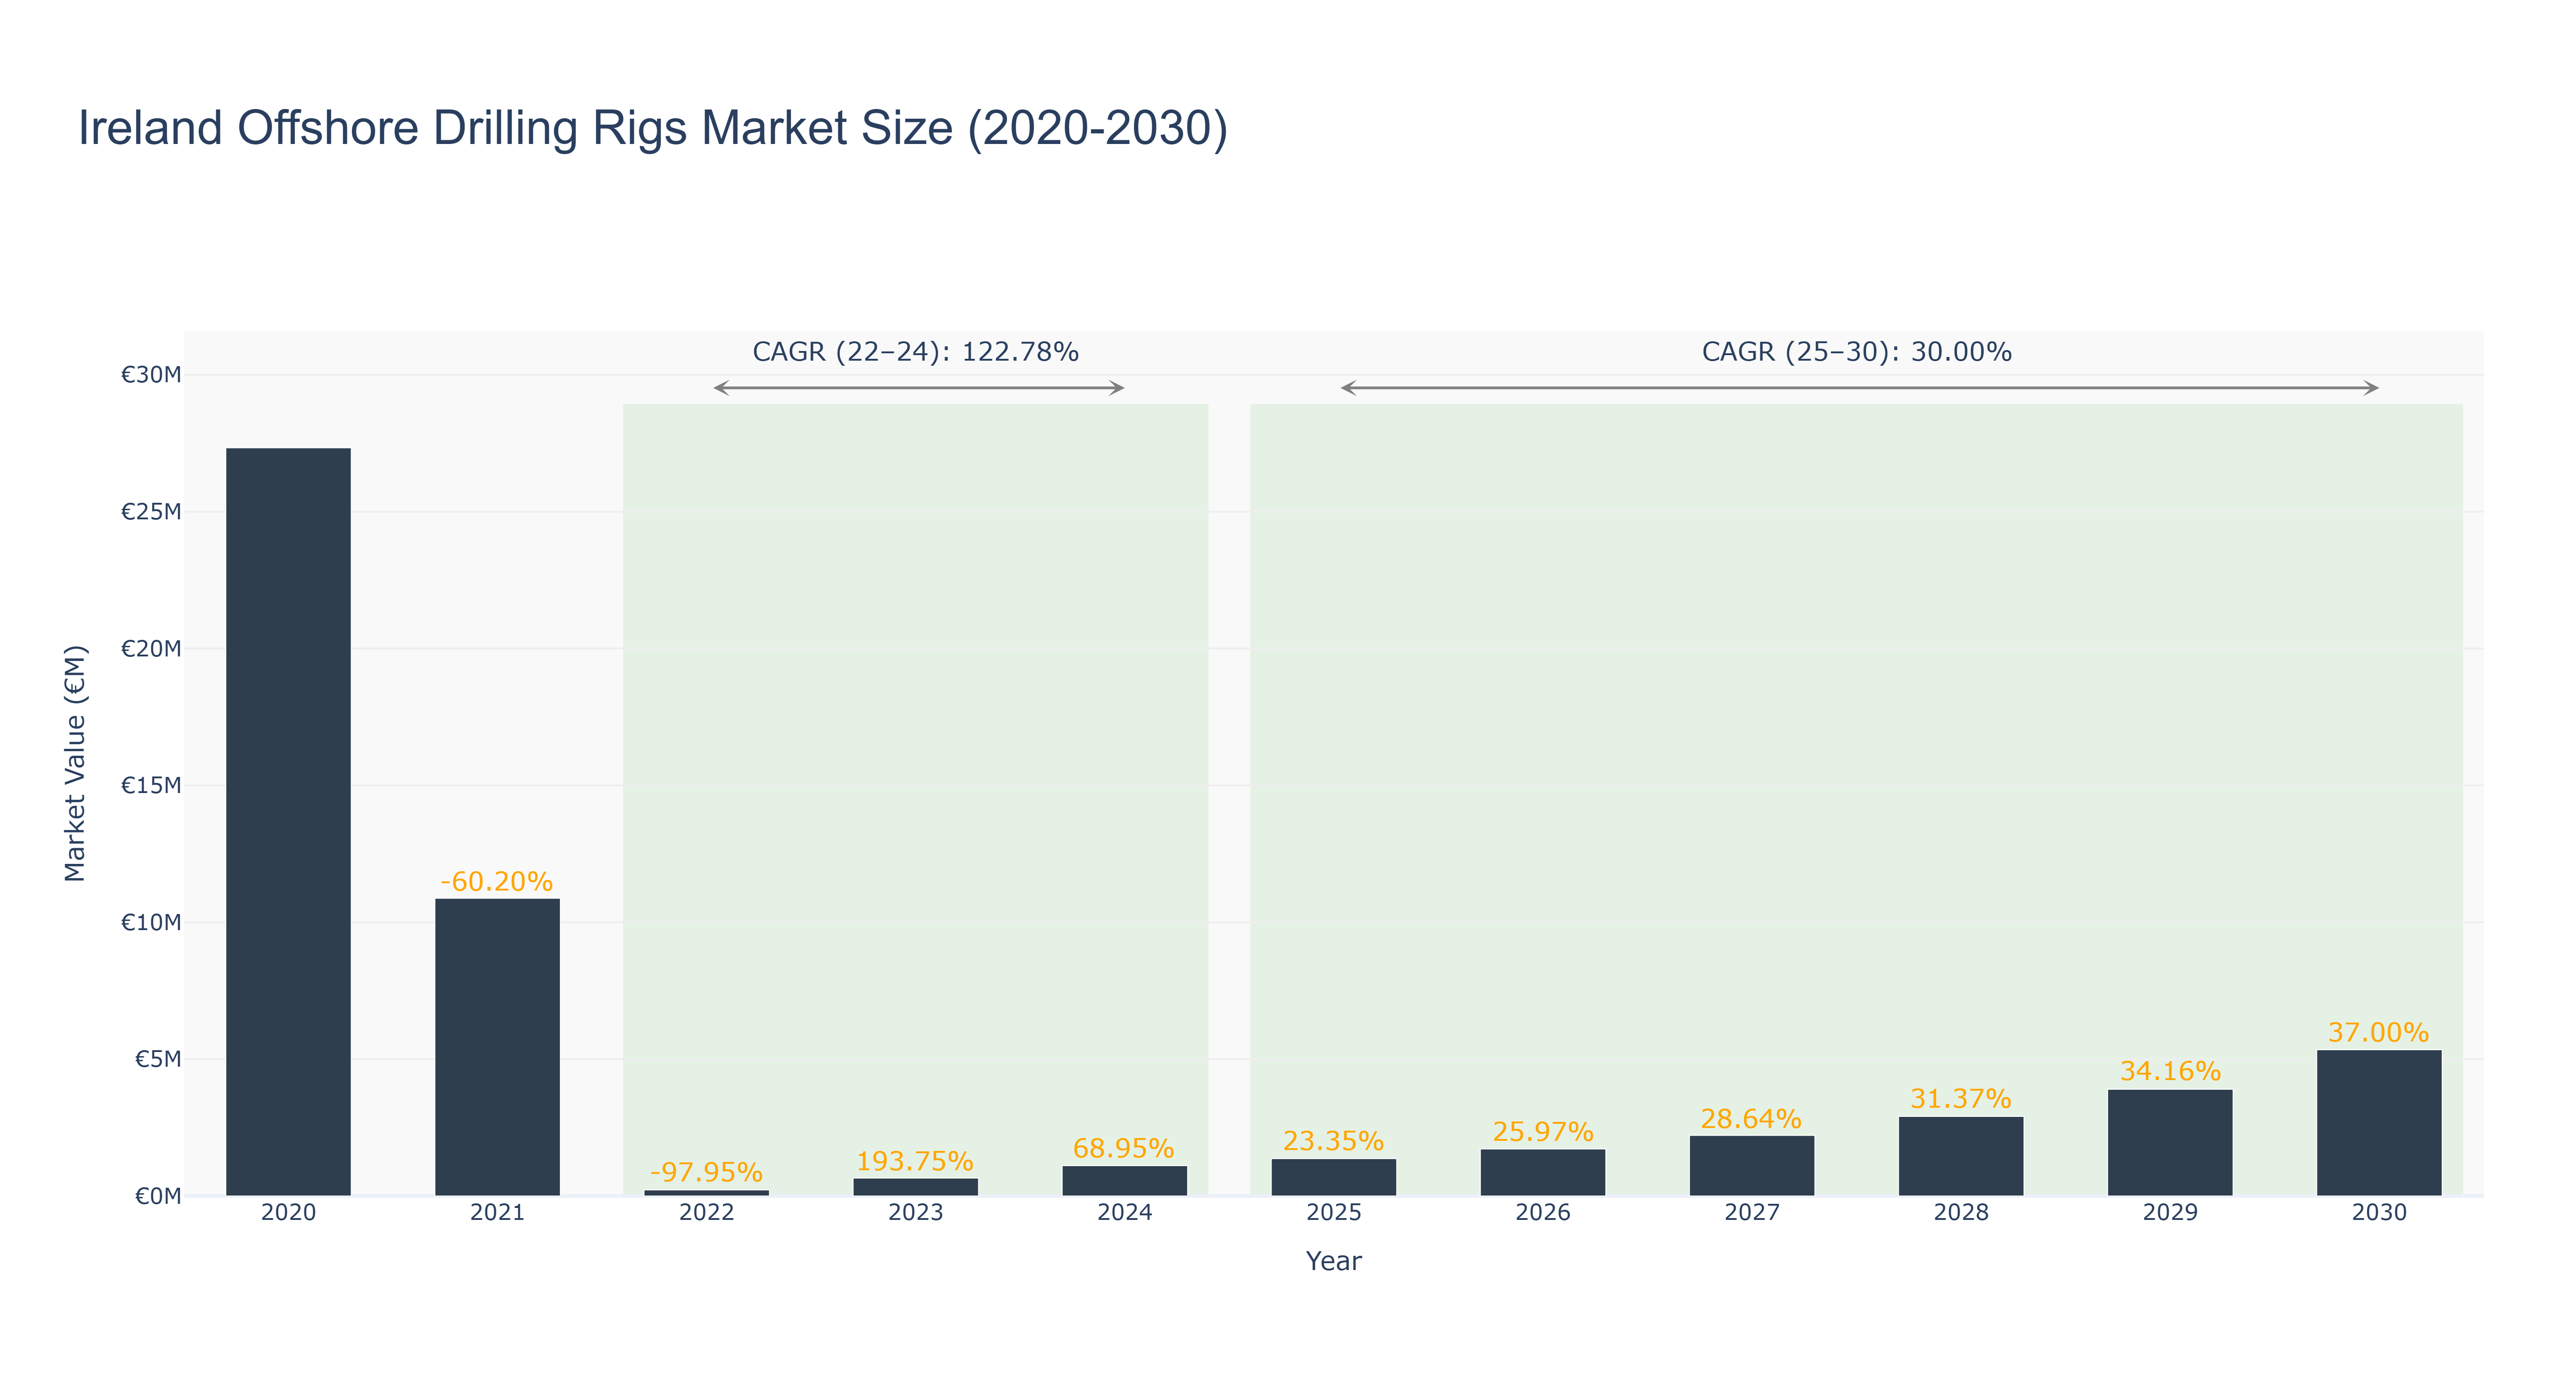Click the chart title 'Ireland Offshore Drilling Rigs Market Size'
This screenshot has width=2576, height=1380.
(x=653, y=128)
